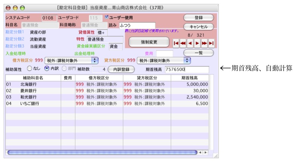295x162 pixels.
Task: Click the fast rewind double-arrow record button
Action: 183,43
